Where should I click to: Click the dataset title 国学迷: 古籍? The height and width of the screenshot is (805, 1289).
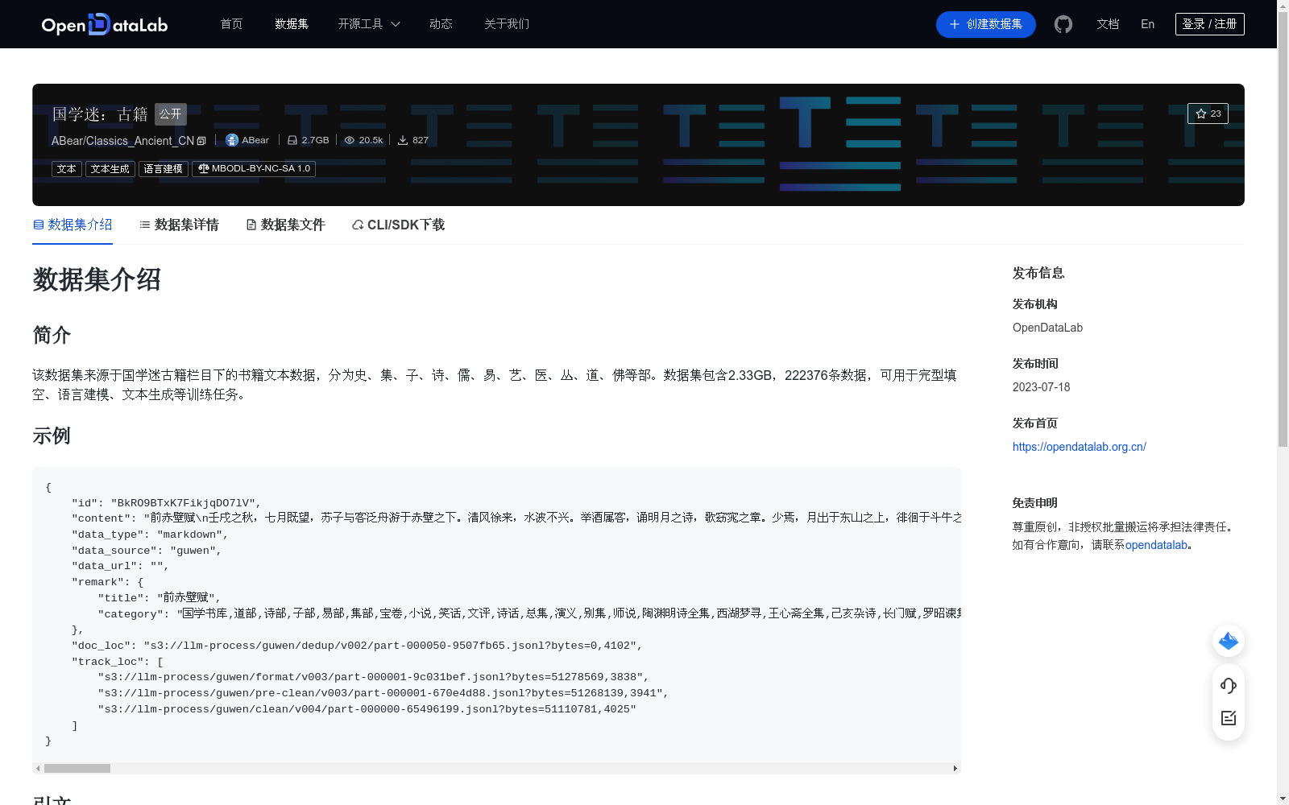pyautogui.click(x=100, y=114)
